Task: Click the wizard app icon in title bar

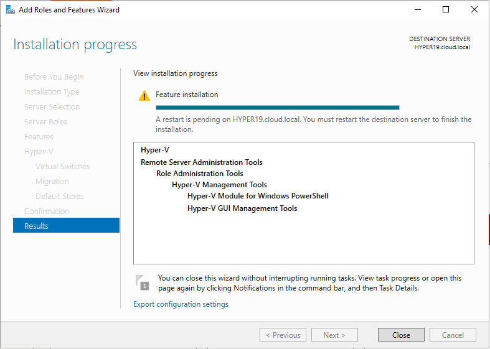Action: coord(10,9)
